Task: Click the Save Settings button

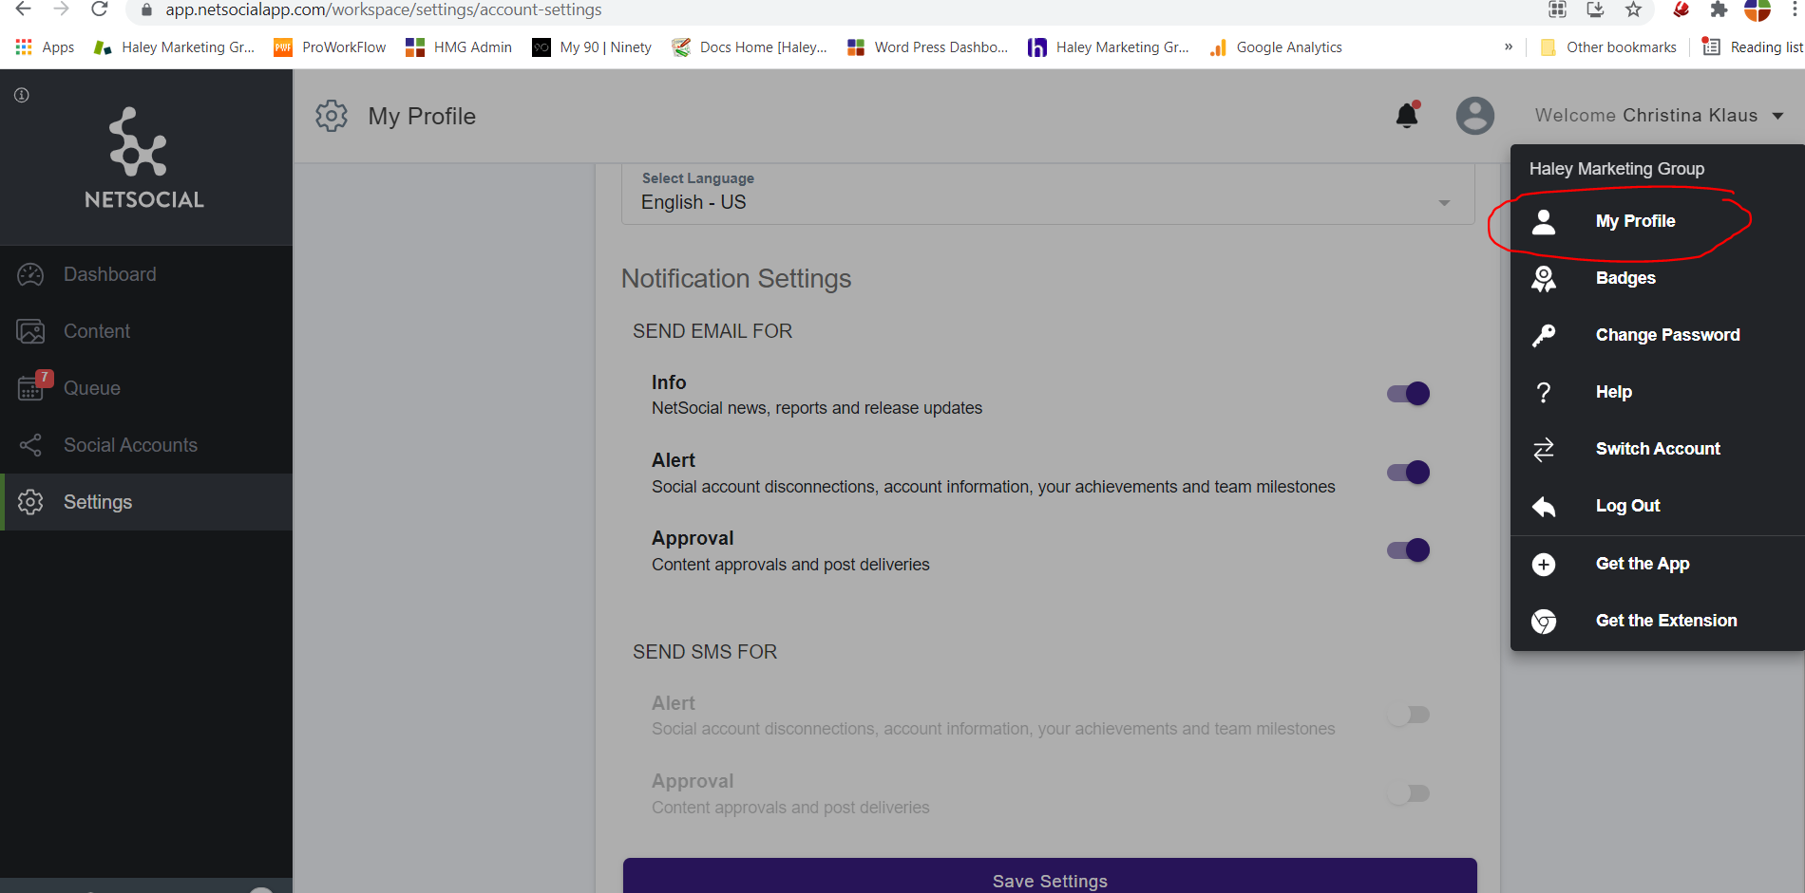Action: coord(1050,876)
